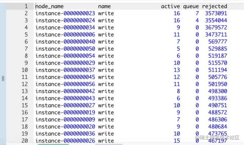Select the node_name header text

coord(49,6)
